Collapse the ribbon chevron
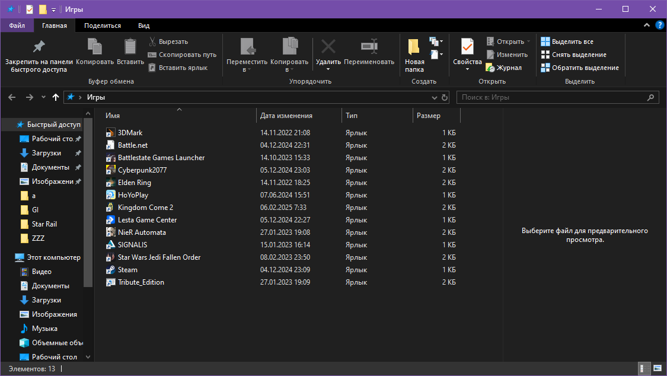Screen dimensions: 667x376 [647, 26]
